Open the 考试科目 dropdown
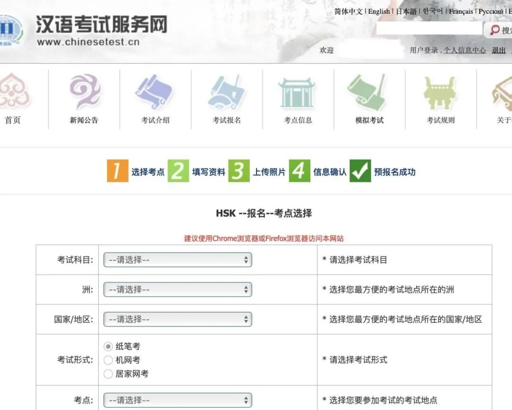Screen dimensions: 512x410 178,260
